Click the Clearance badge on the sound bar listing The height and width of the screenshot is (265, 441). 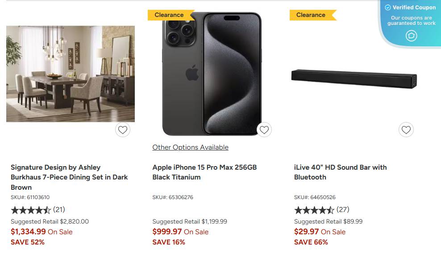[x=311, y=15]
